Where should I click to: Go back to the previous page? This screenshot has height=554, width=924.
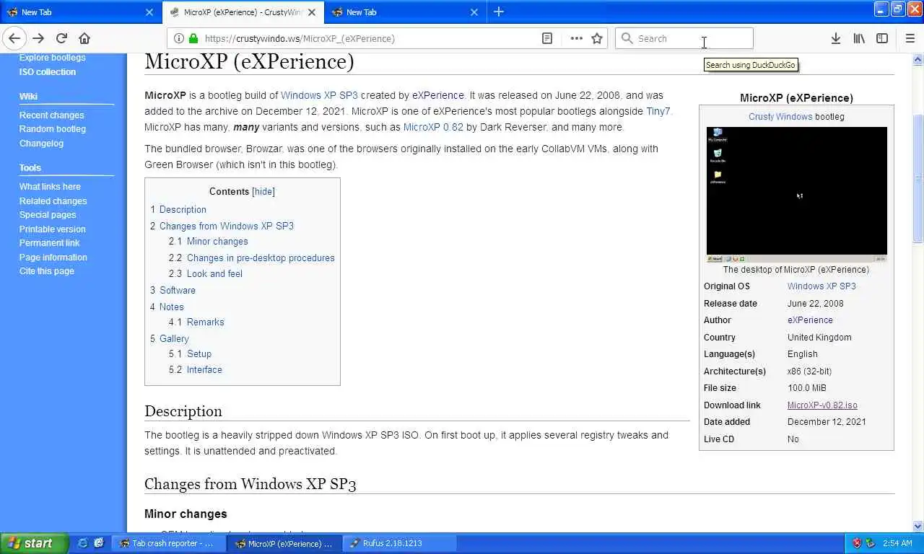coord(14,38)
